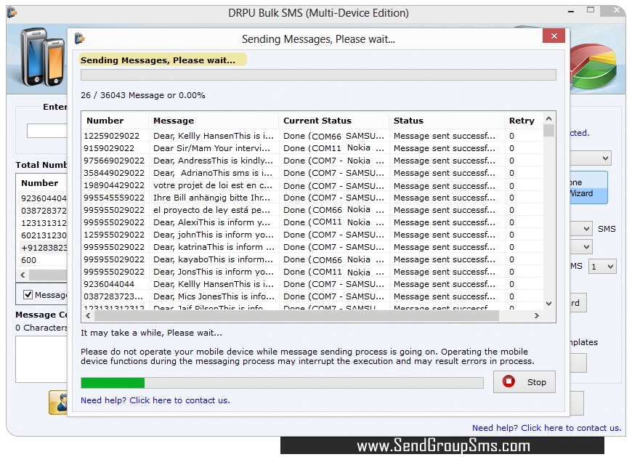632x457 pixels.
Task: Open the dropdown next to 'cted.' text
Action: click(x=591, y=158)
